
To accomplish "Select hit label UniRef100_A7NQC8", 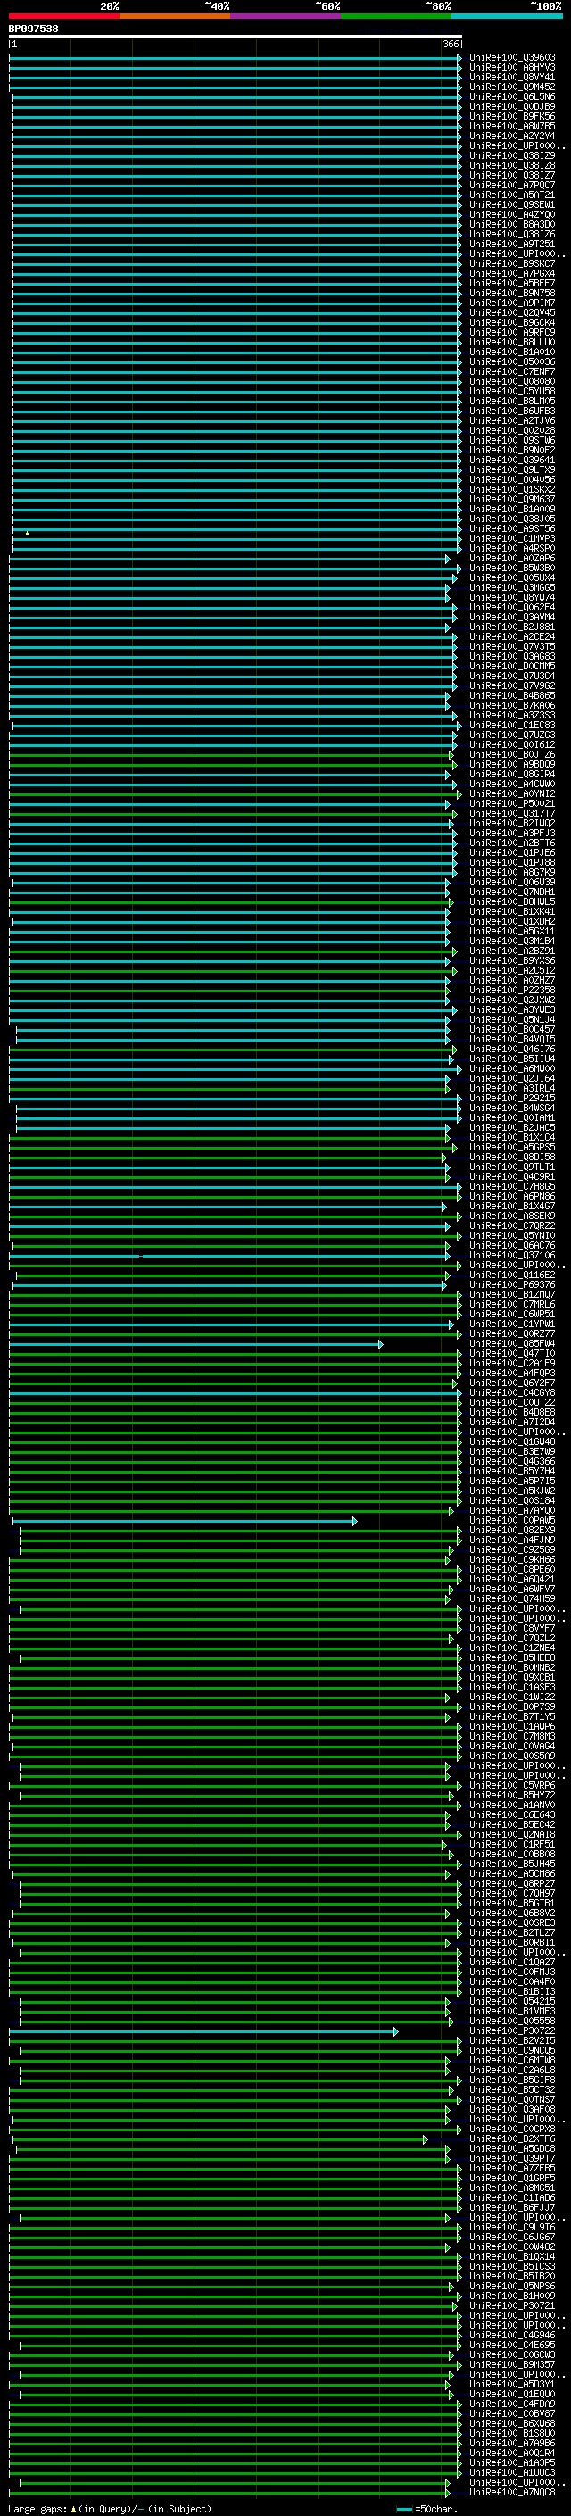I will pos(512,2493).
